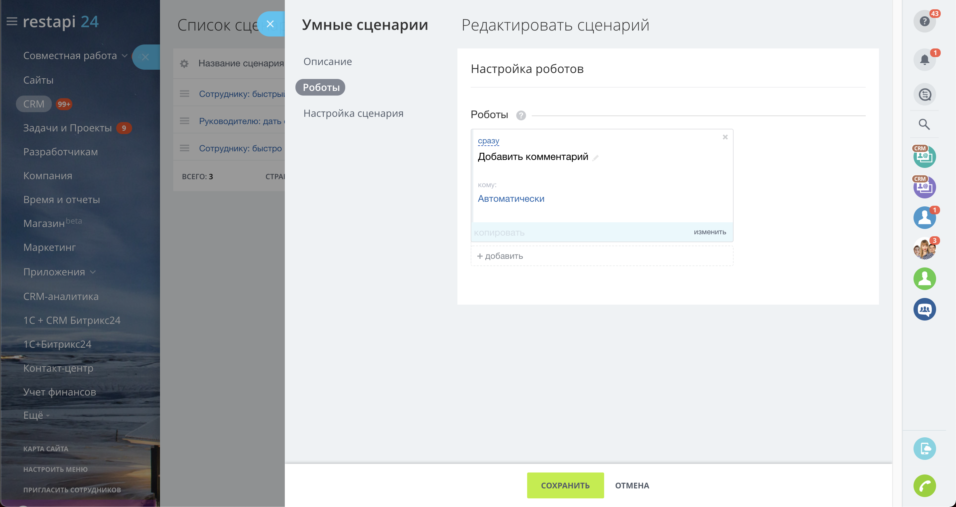Click the изменить link in robot card
Image resolution: width=956 pixels, height=507 pixels.
710,232
